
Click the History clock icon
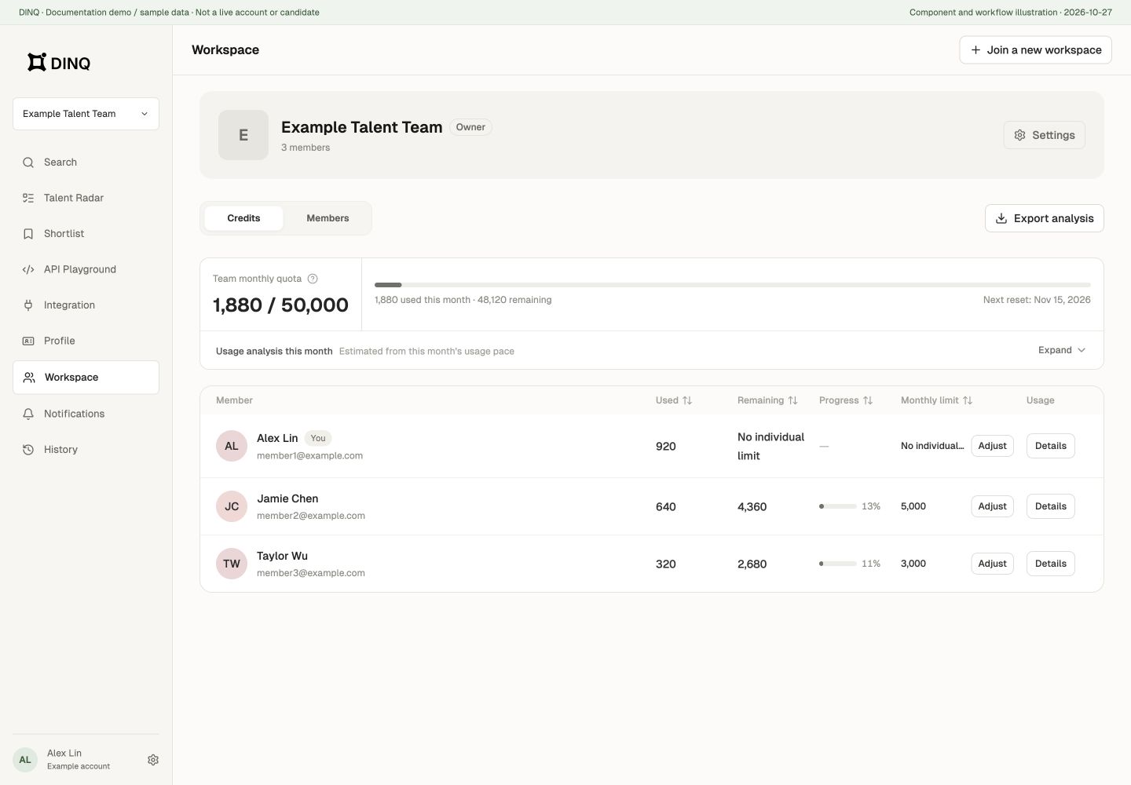[28, 450]
